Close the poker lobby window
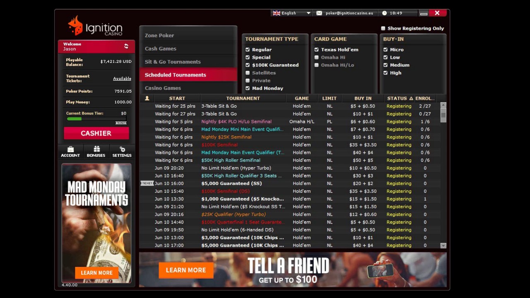The image size is (530, 298). pyautogui.click(x=437, y=13)
